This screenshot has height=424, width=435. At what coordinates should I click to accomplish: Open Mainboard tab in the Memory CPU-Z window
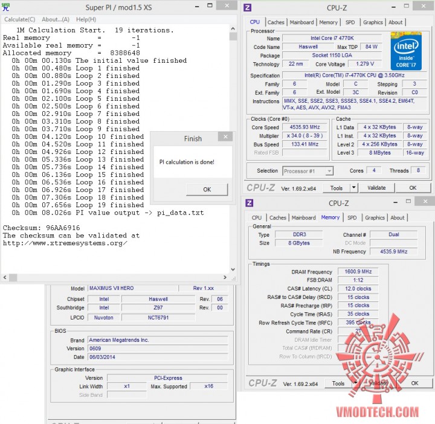click(304, 217)
